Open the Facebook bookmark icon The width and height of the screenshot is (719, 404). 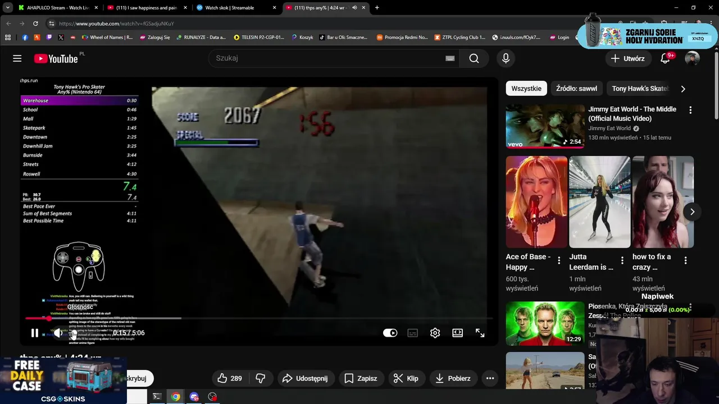click(25, 37)
